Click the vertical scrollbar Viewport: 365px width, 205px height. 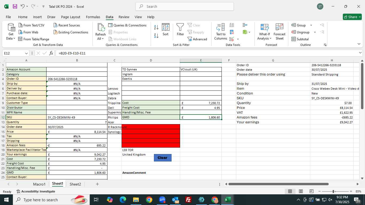point(362,86)
